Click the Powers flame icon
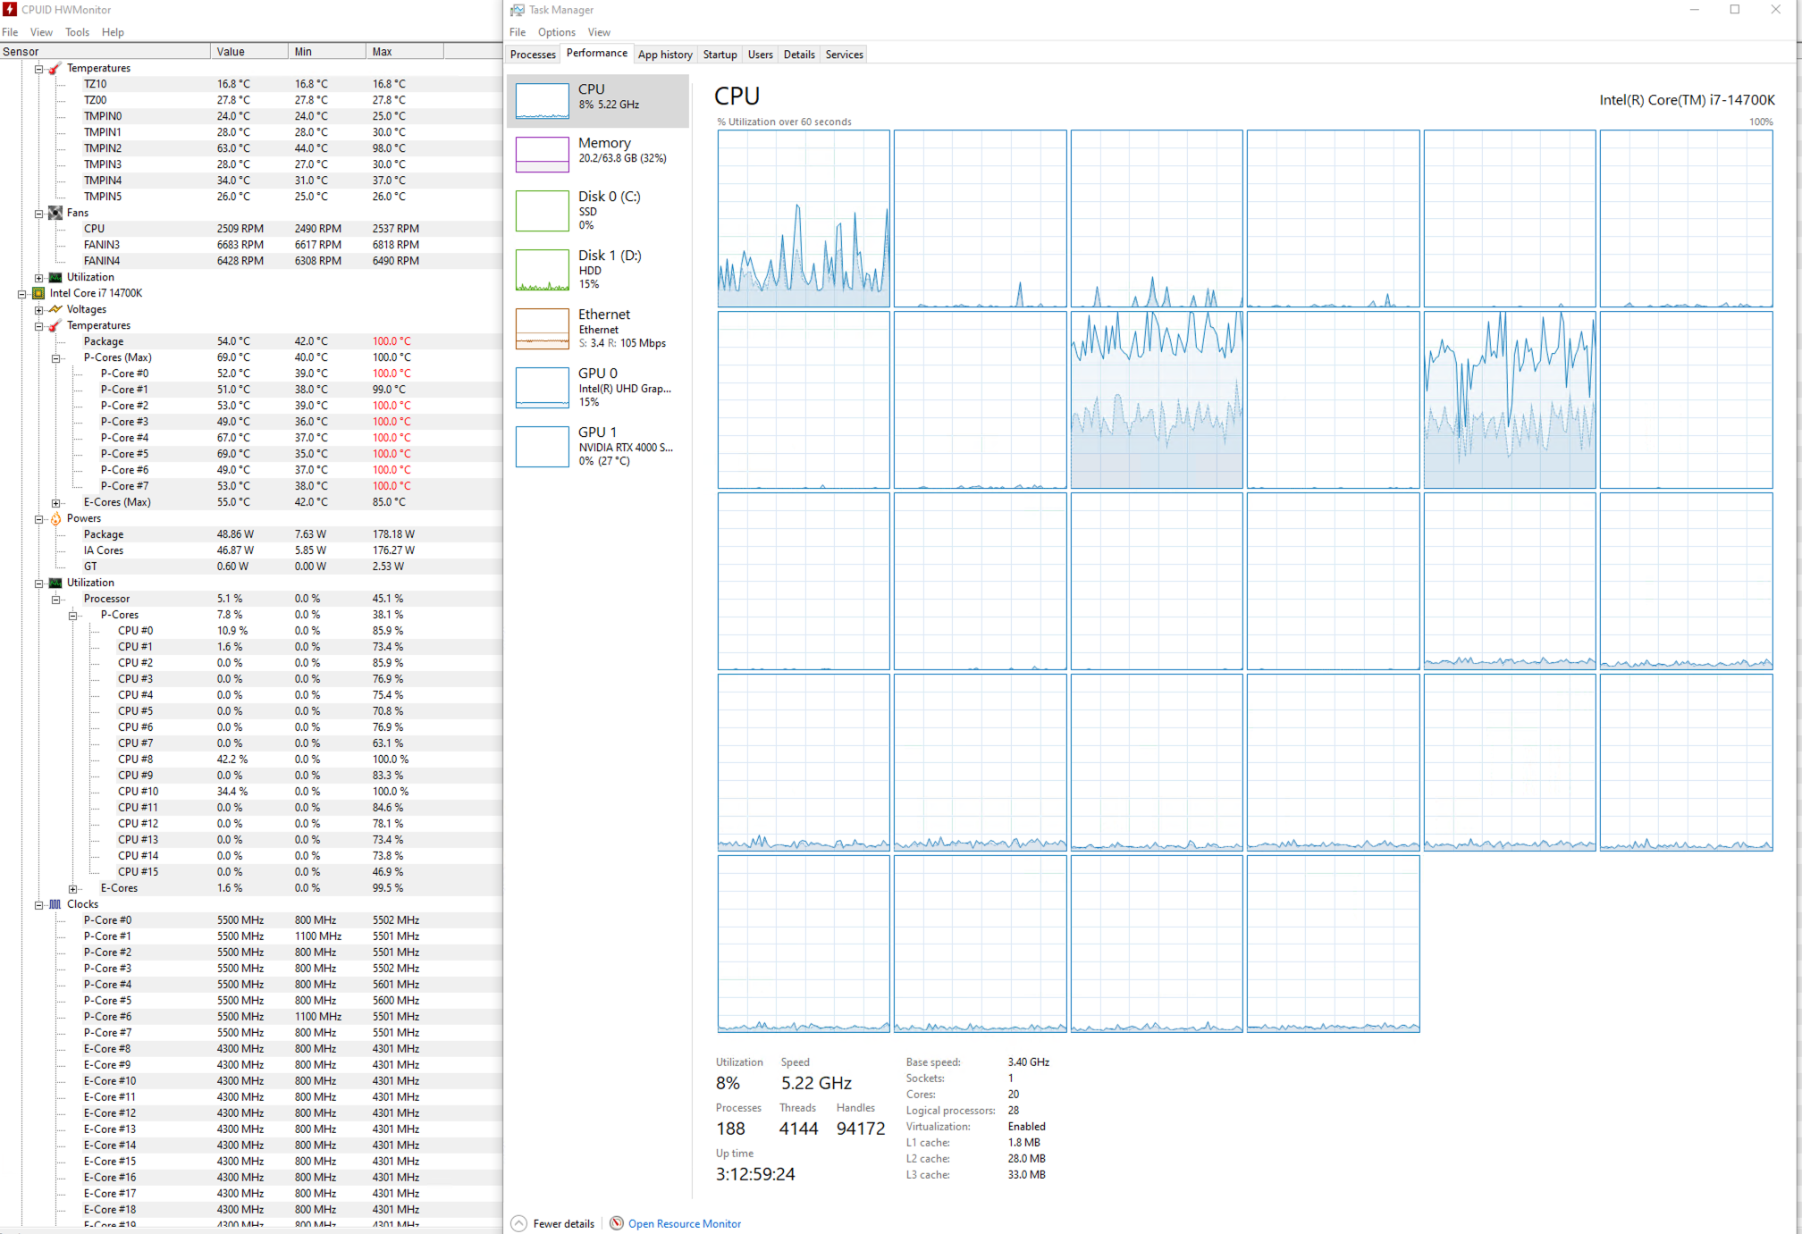Screen dimensions: 1802x1234 pyautogui.click(x=55, y=518)
